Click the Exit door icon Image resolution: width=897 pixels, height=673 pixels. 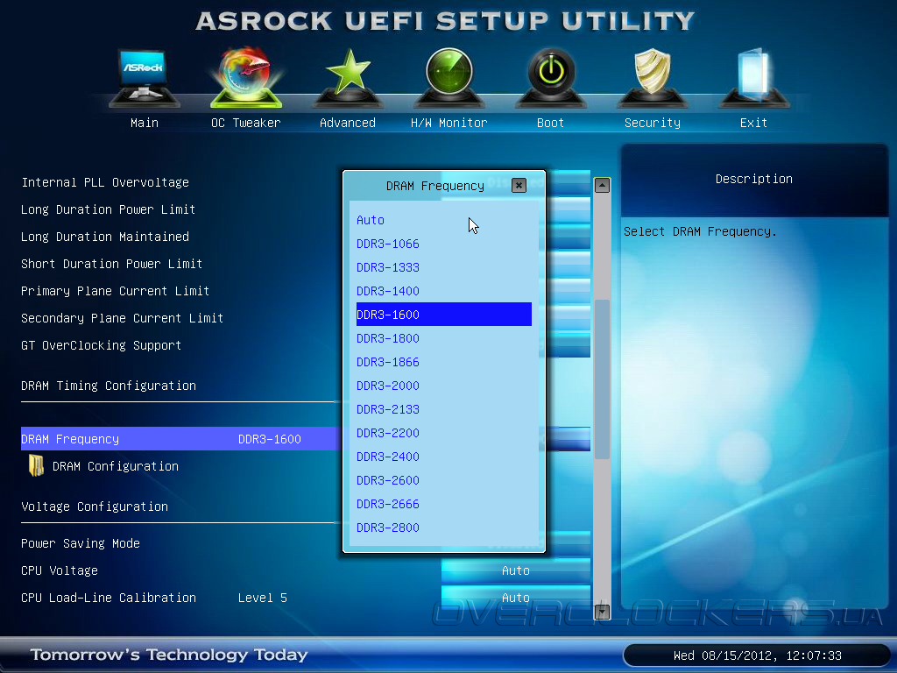coord(754,77)
